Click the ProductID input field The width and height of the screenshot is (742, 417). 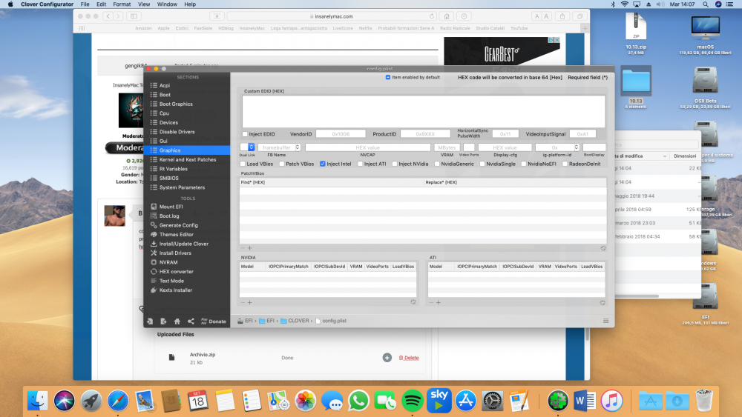[425, 134]
